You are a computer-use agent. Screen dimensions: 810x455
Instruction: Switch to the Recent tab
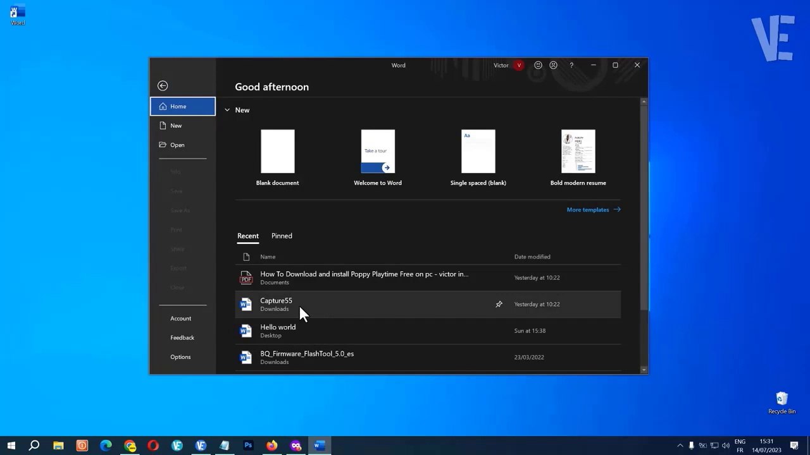coord(248,236)
